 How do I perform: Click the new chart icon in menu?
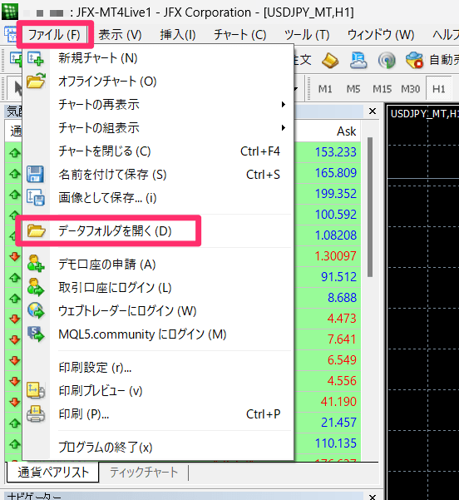point(36,59)
